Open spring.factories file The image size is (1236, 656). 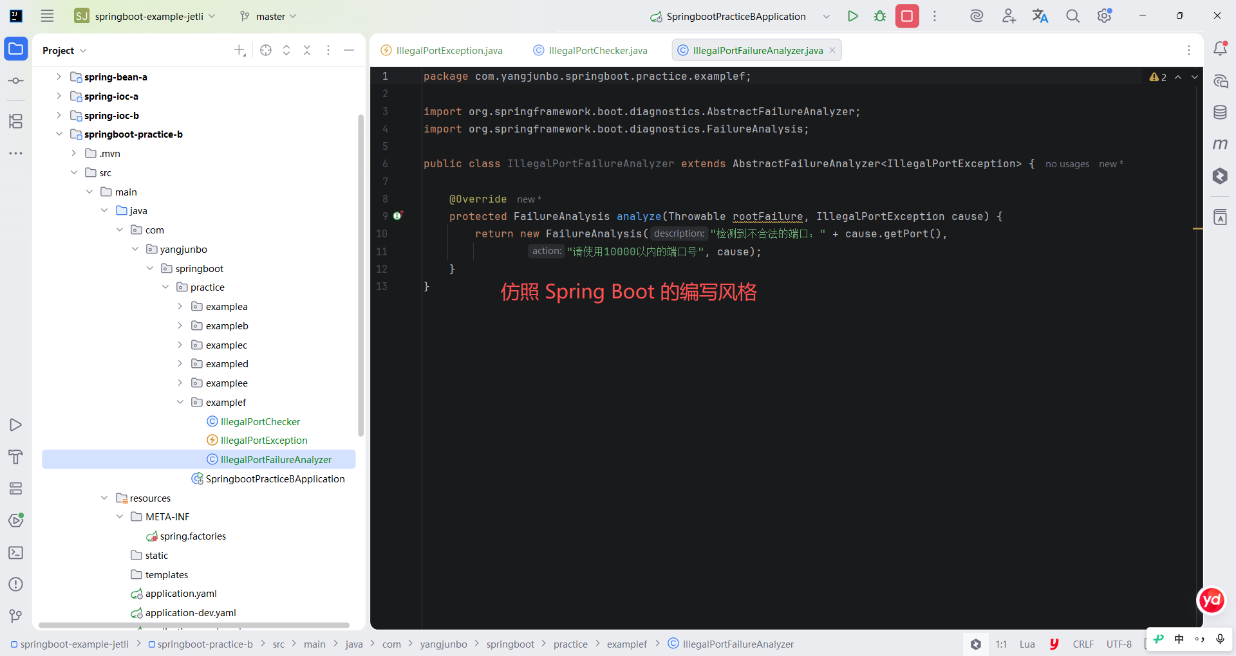[x=193, y=536]
